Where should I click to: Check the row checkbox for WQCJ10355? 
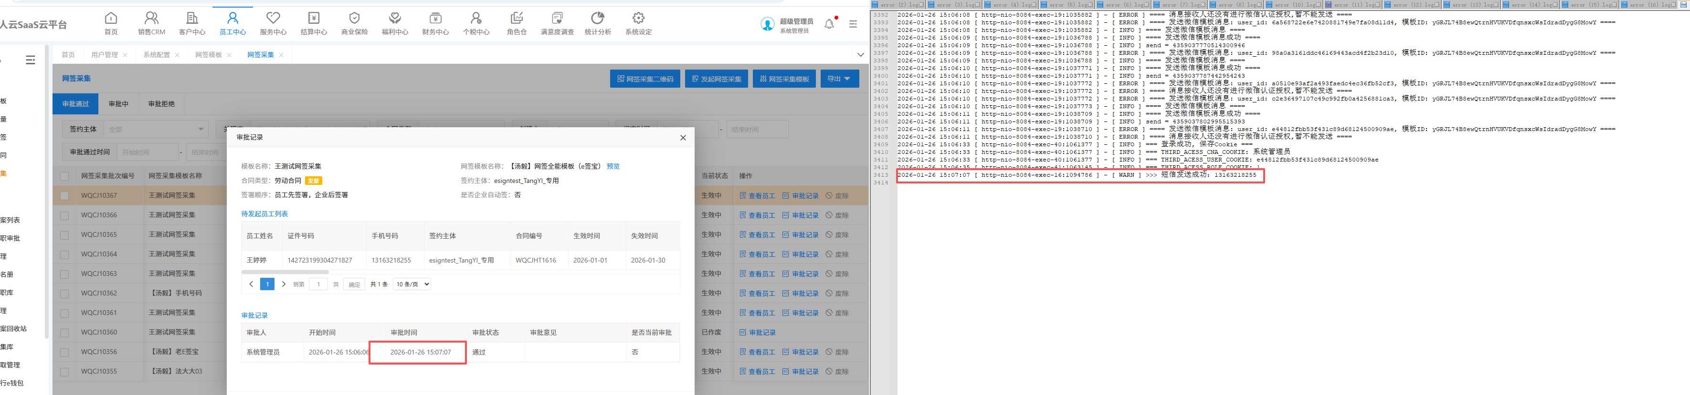[64, 372]
